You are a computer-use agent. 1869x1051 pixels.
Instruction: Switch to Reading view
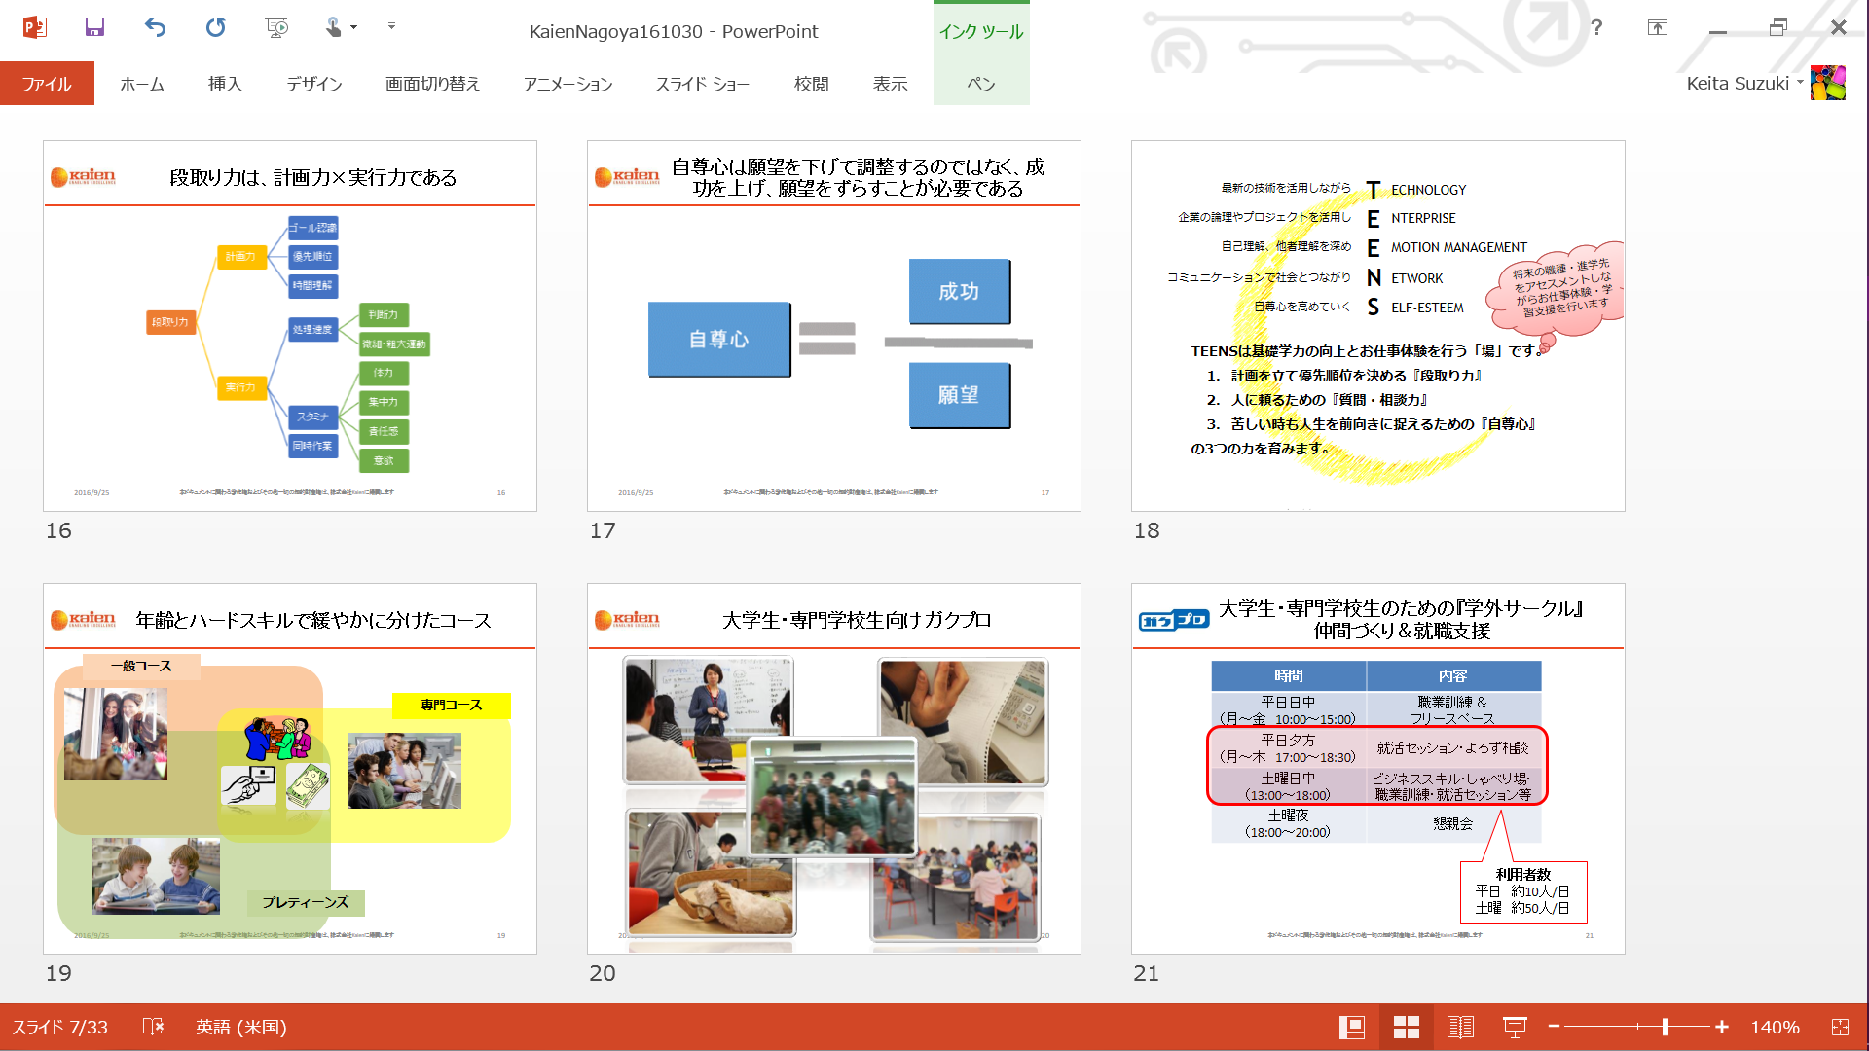(1460, 1027)
